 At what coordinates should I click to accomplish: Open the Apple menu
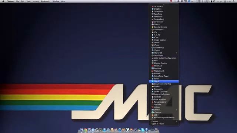(3, 1)
